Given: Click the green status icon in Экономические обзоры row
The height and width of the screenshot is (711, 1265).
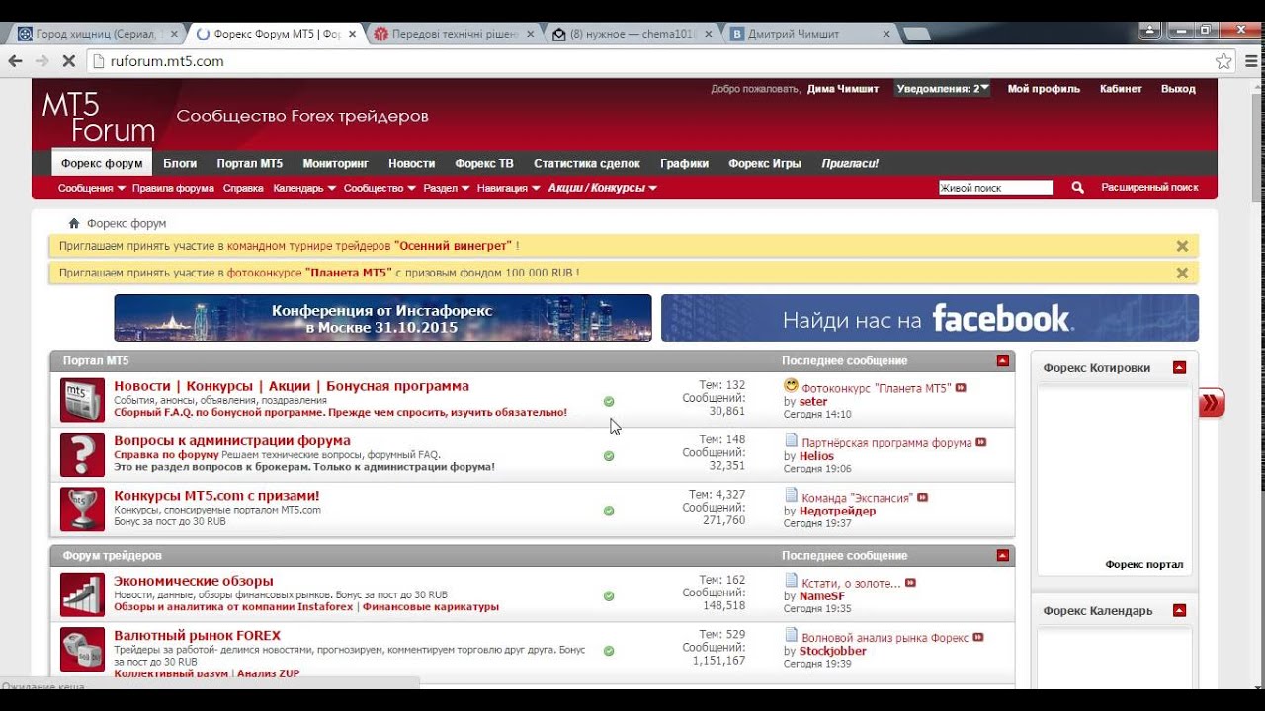Looking at the screenshot, I should click(x=609, y=595).
